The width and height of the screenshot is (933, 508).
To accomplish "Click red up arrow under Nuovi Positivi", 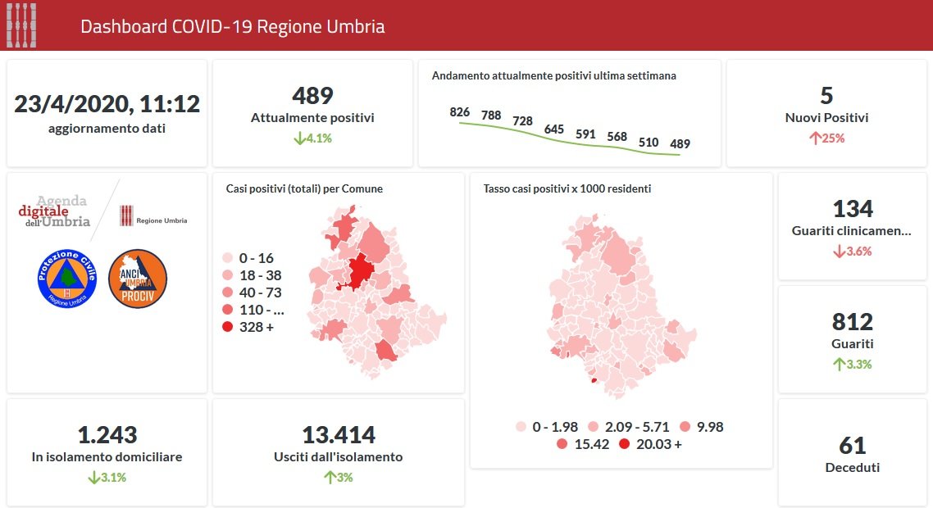I will tap(815, 138).
